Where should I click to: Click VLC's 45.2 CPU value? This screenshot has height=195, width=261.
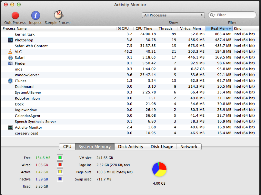click(x=128, y=51)
